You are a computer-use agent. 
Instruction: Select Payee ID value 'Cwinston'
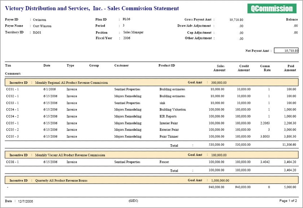(x=39, y=20)
